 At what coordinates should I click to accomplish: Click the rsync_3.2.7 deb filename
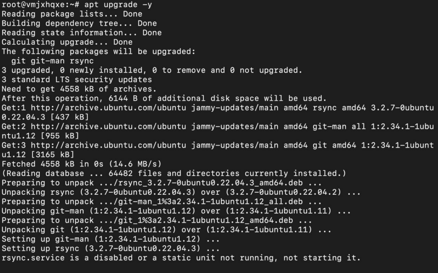(x=210, y=183)
